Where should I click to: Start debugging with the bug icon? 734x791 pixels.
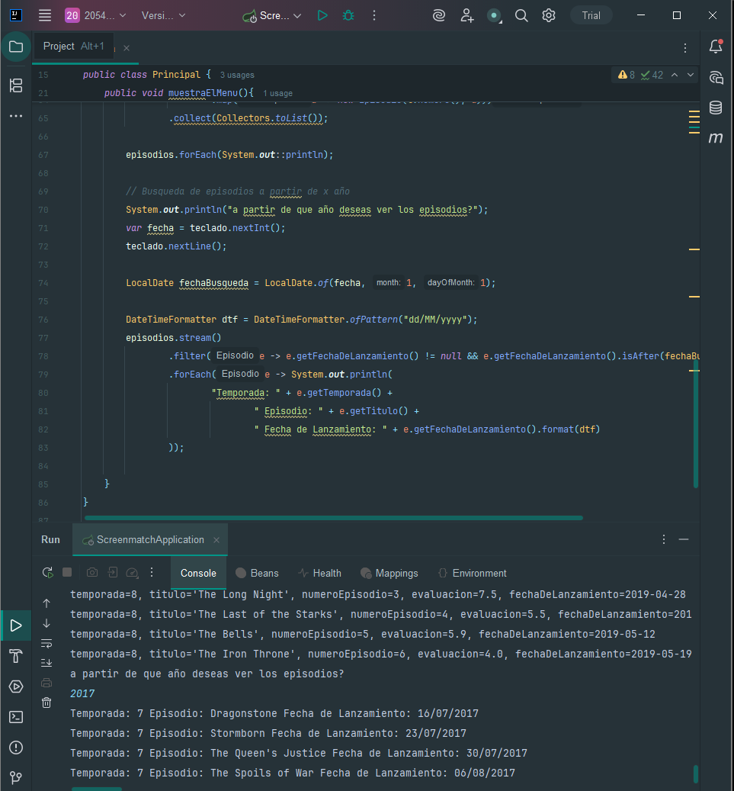[348, 16]
